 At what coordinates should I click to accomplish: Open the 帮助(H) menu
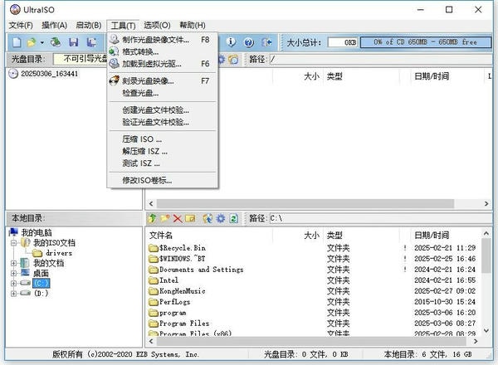pos(193,25)
